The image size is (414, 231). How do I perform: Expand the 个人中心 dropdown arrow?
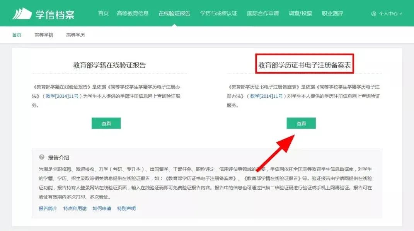(x=401, y=14)
